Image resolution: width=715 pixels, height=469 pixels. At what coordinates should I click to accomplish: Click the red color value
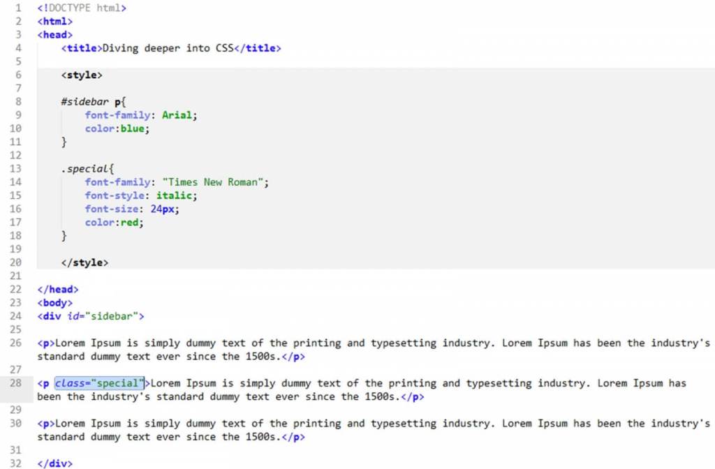point(130,223)
